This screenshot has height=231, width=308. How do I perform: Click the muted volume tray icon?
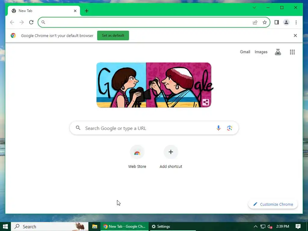coord(270,227)
